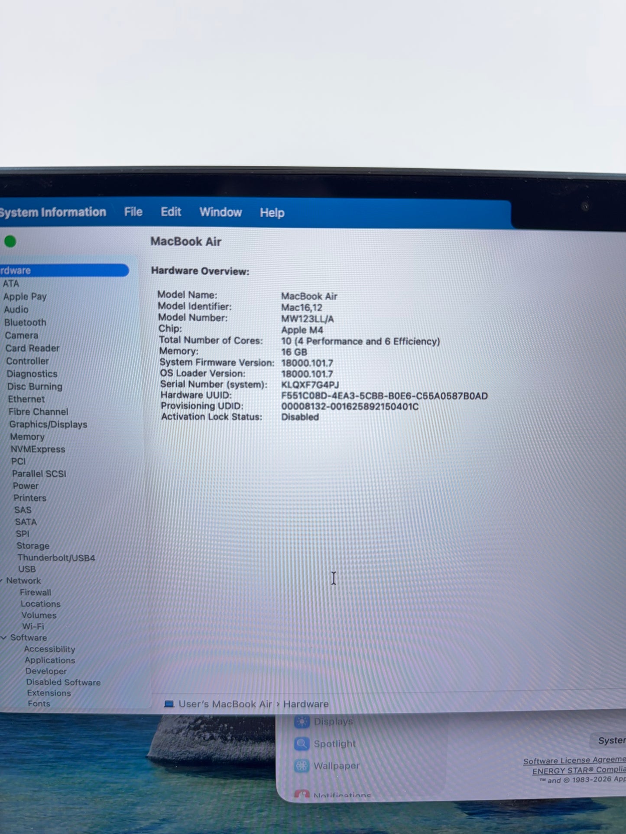
Task: Select SPI in the sidebar
Action: click(23, 534)
